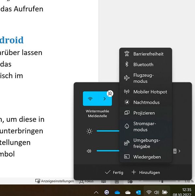Select print layout view in Word
Viewport: 195px width, 196px height.
(x=117, y=182)
